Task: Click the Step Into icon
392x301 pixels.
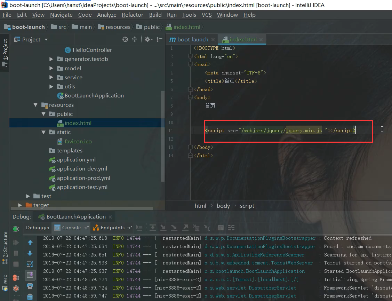Action: point(163,228)
